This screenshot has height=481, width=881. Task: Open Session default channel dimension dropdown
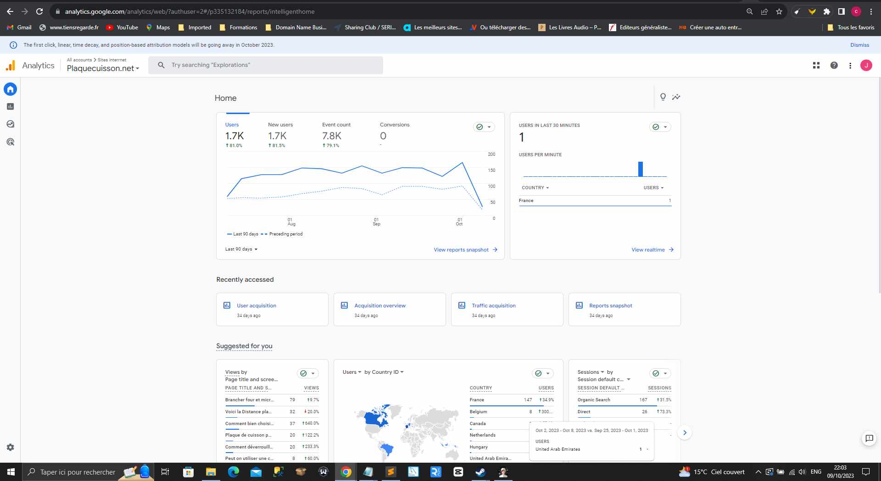point(604,379)
